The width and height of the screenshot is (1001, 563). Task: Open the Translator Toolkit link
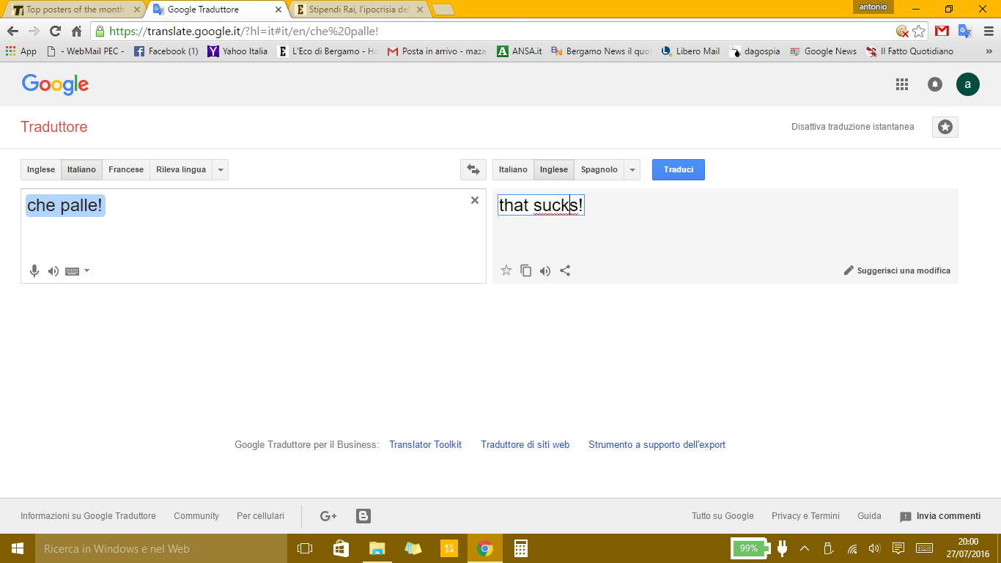[x=425, y=444]
